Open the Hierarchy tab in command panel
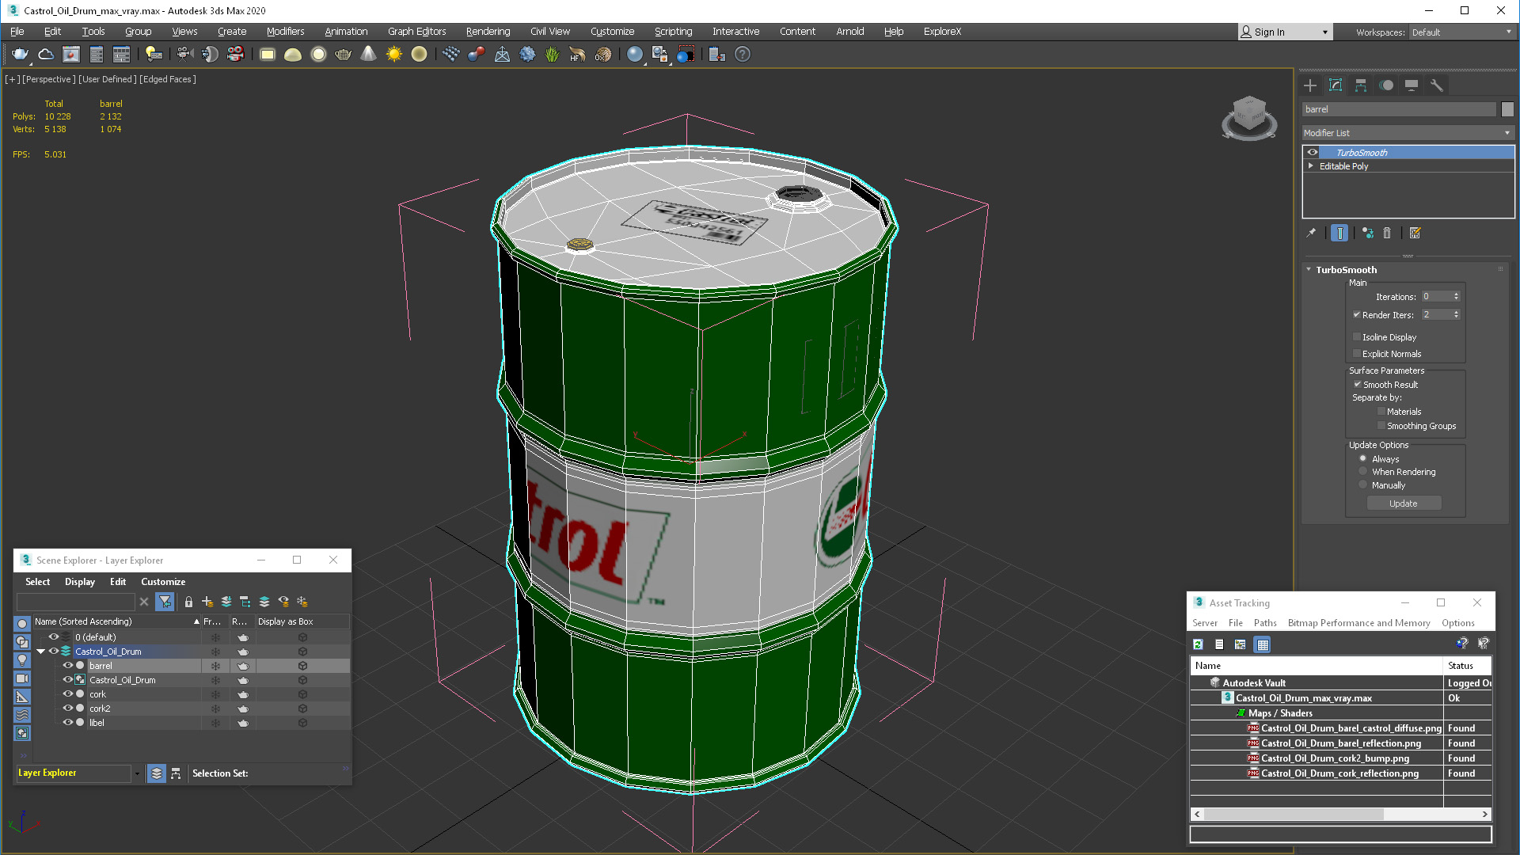The image size is (1520, 855). (x=1361, y=85)
